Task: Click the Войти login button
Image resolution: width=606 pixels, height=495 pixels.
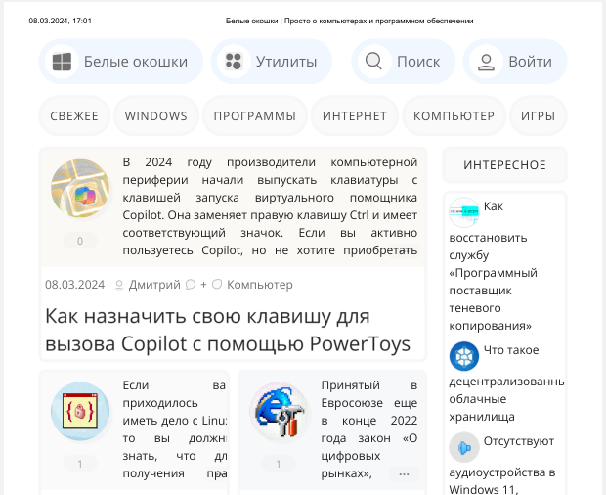Action: click(x=515, y=62)
